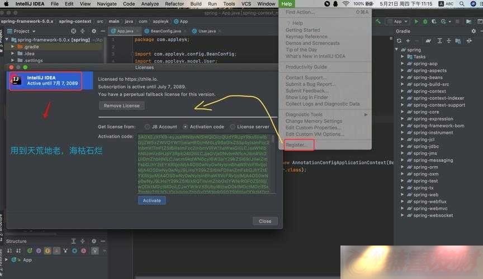Toggle Gradle offline mode icon
The image size is (483, 279).
click(x=469, y=41)
